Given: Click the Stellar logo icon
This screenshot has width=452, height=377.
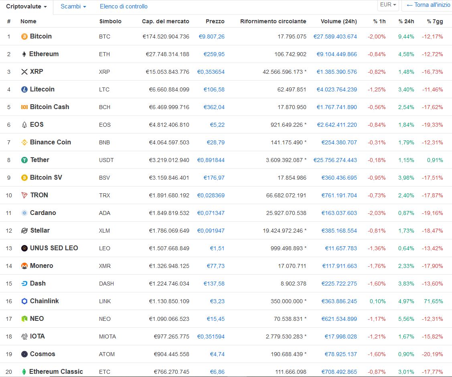Looking at the screenshot, I should (x=24, y=231).
